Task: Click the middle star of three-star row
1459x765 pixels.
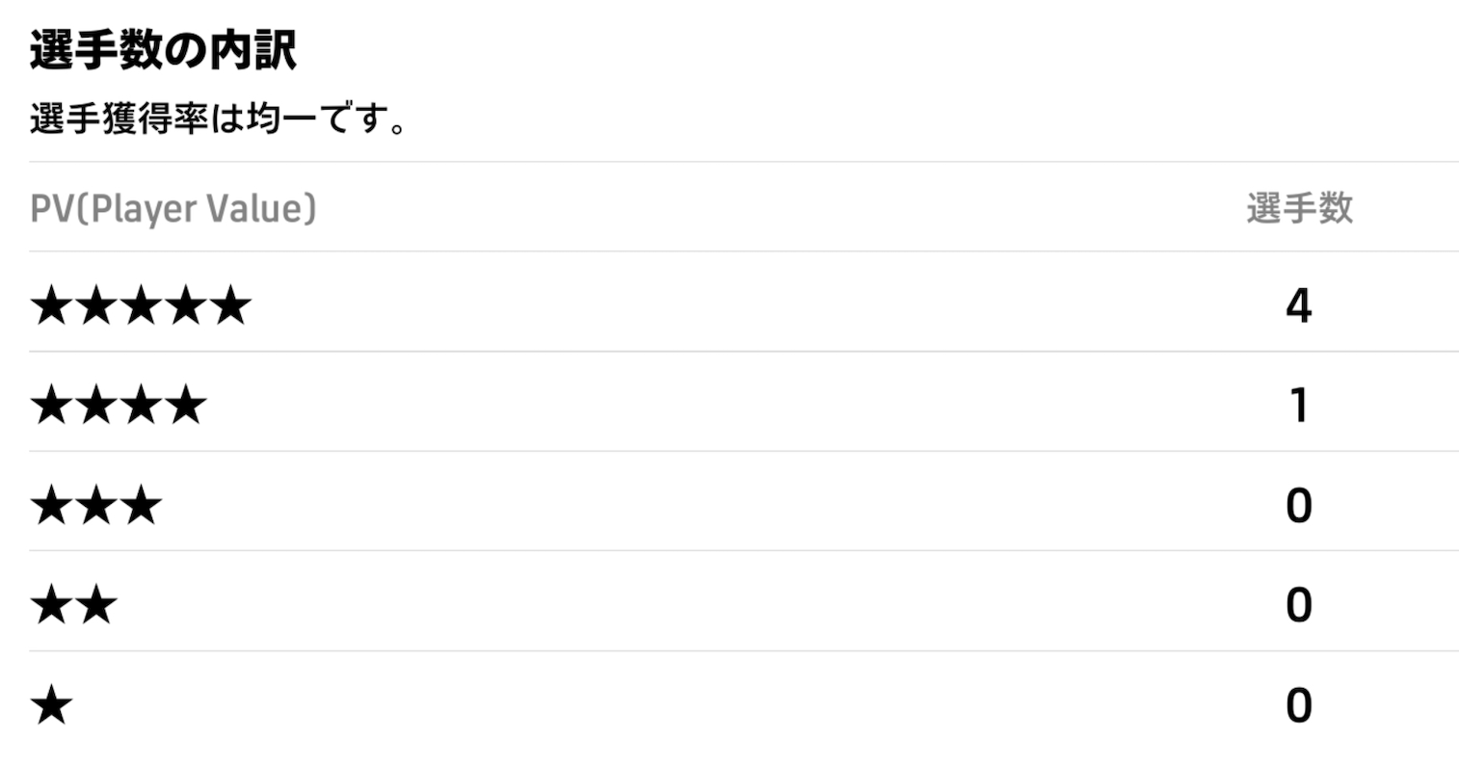Action: click(x=96, y=506)
